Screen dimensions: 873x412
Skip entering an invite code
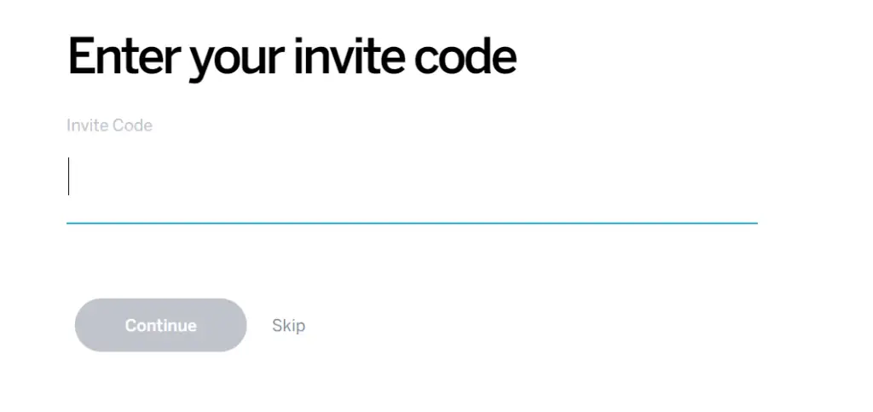point(288,325)
